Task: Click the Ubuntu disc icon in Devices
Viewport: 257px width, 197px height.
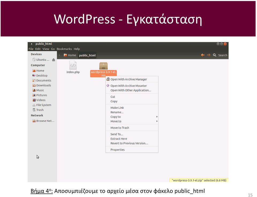Action: point(34,60)
